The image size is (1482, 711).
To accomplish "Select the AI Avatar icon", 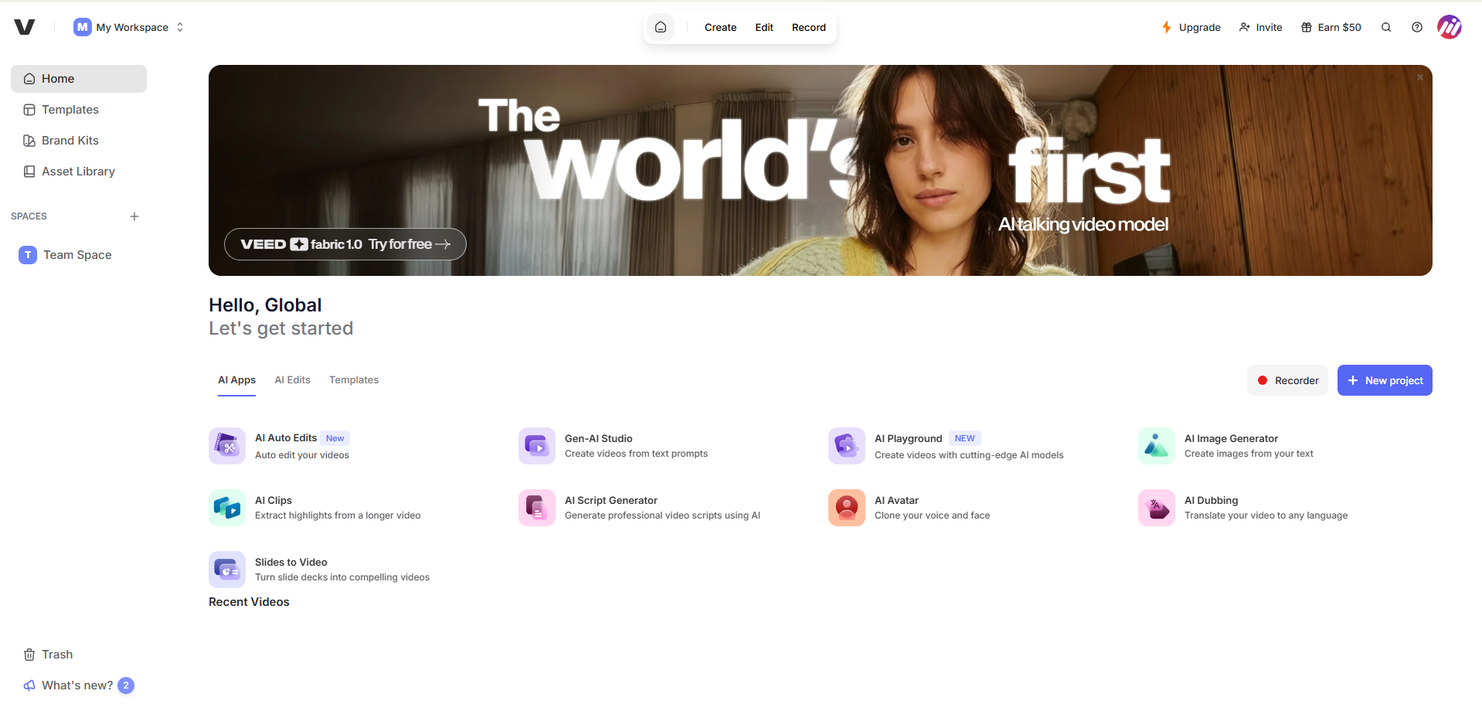I will 847,508.
